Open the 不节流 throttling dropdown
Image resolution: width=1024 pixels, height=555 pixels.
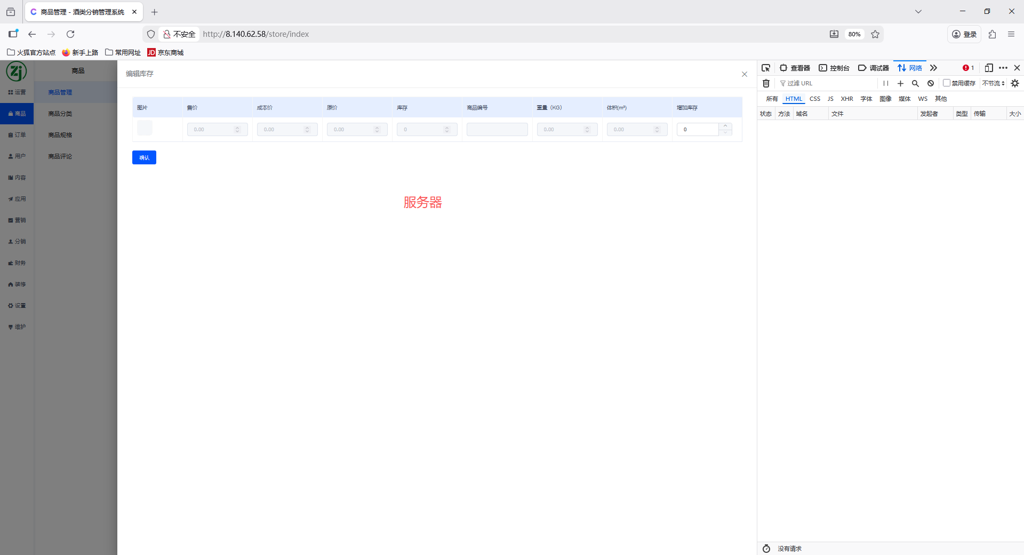click(993, 83)
